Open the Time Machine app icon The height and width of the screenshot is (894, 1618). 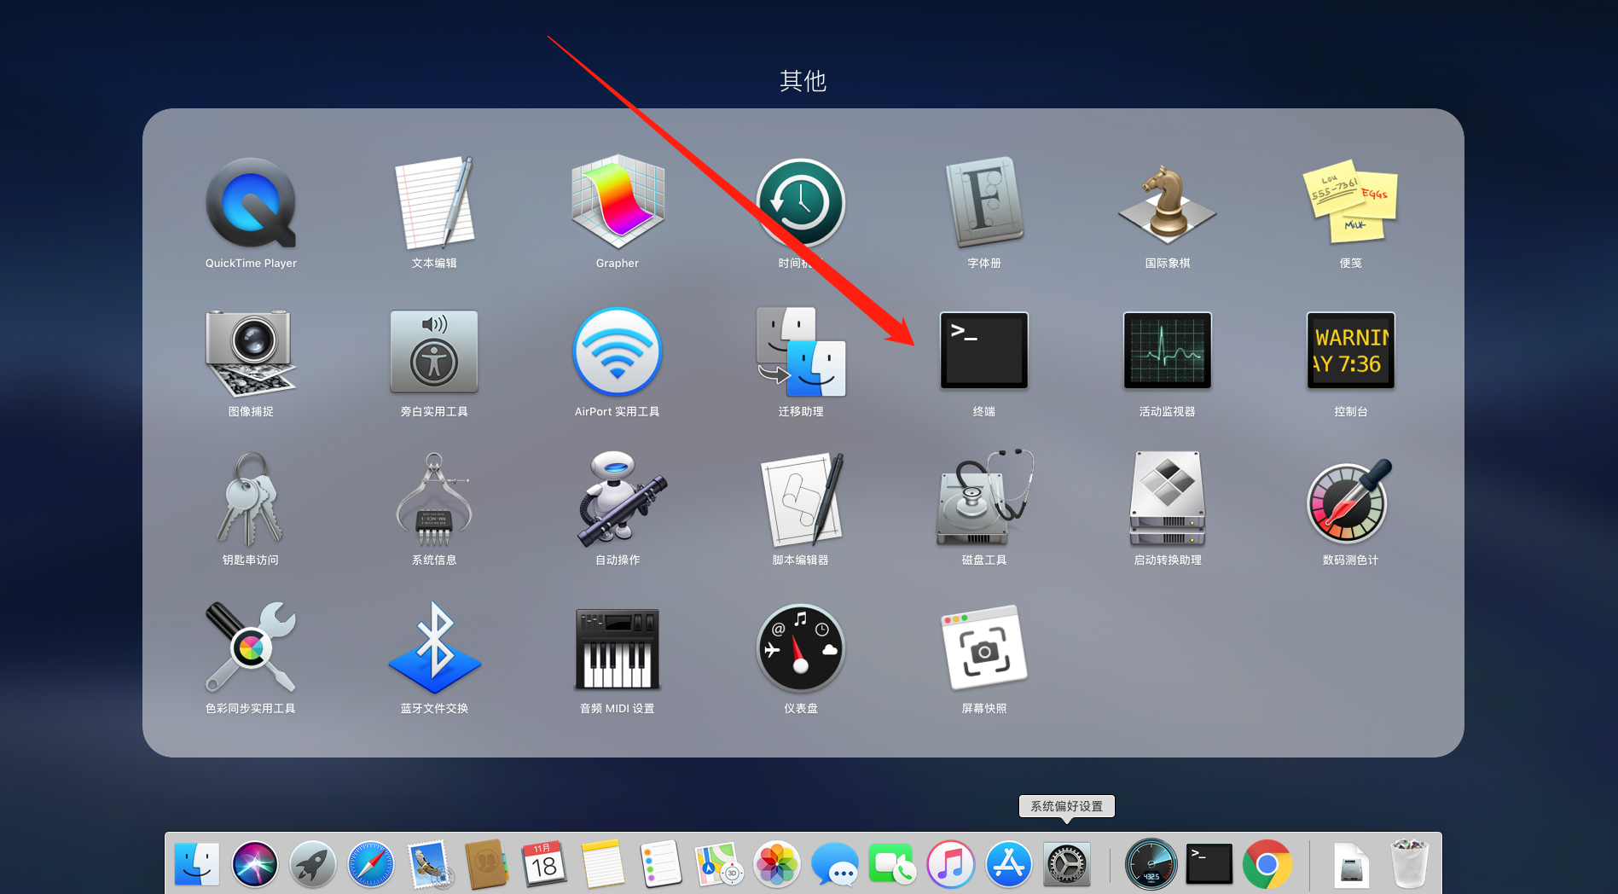pyautogui.click(x=801, y=203)
